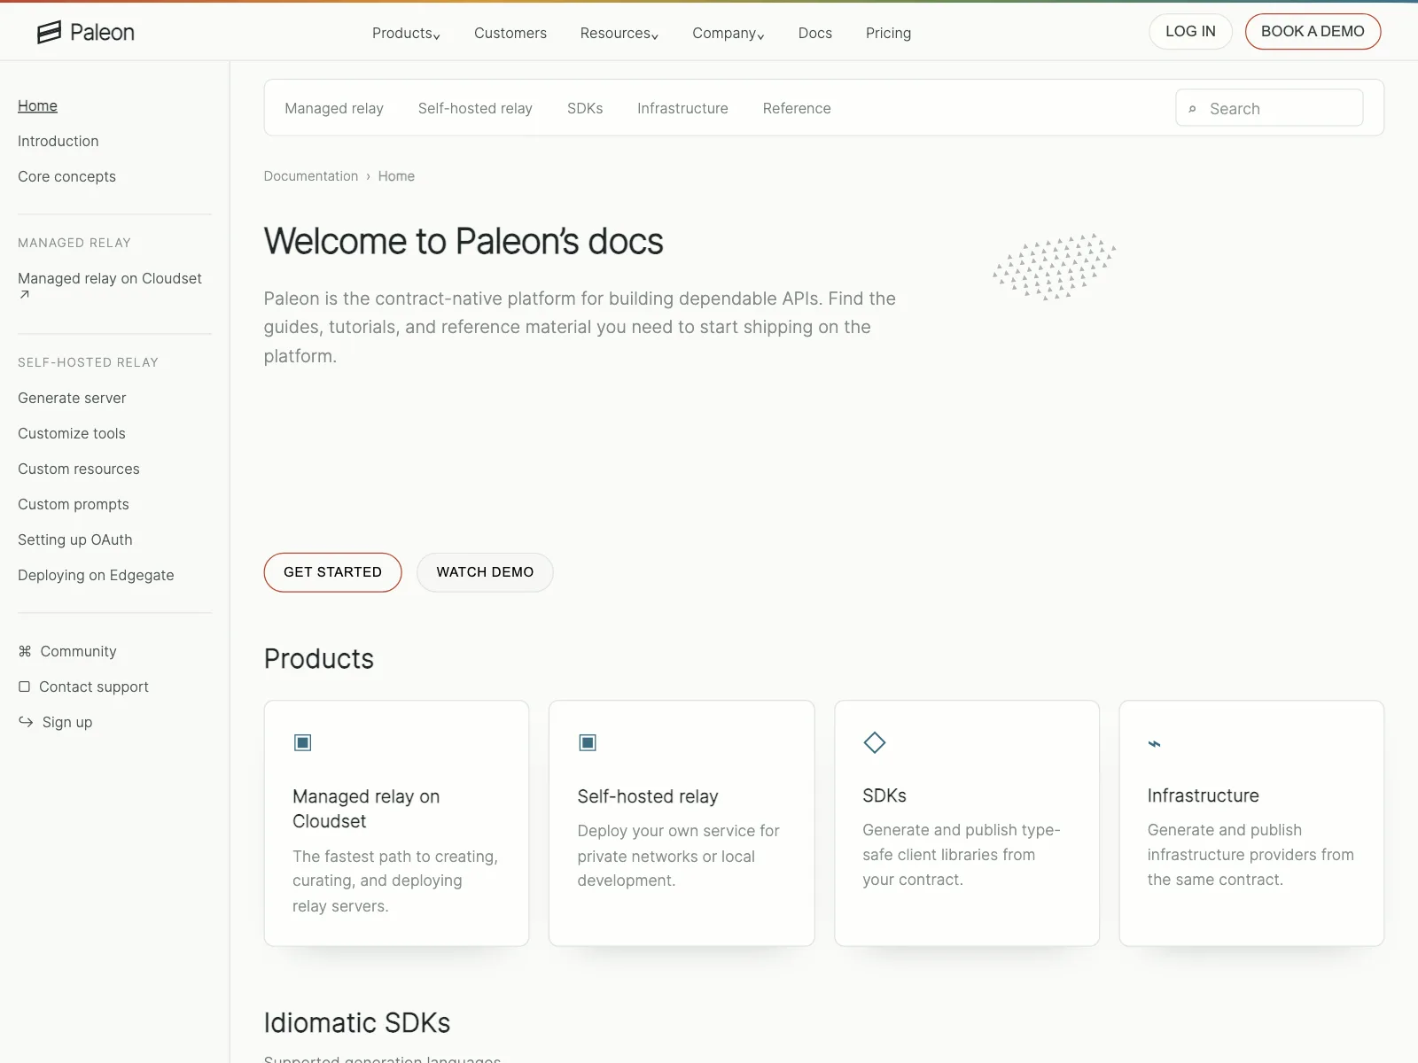The width and height of the screenshot is (1418, 1063).
Task: Click the Managed relay on Cloudset card icon
Action: pos(302,742)
